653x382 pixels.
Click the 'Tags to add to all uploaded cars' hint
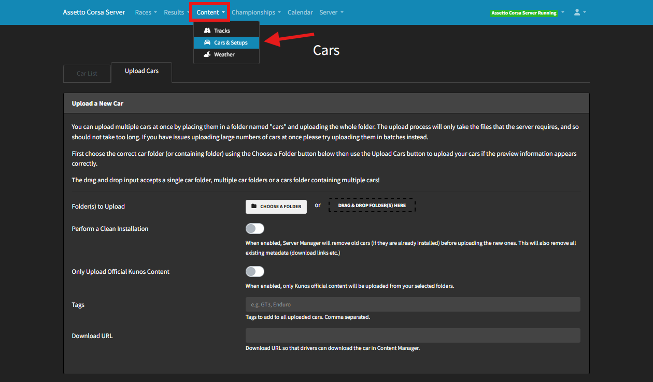[308, 317]
